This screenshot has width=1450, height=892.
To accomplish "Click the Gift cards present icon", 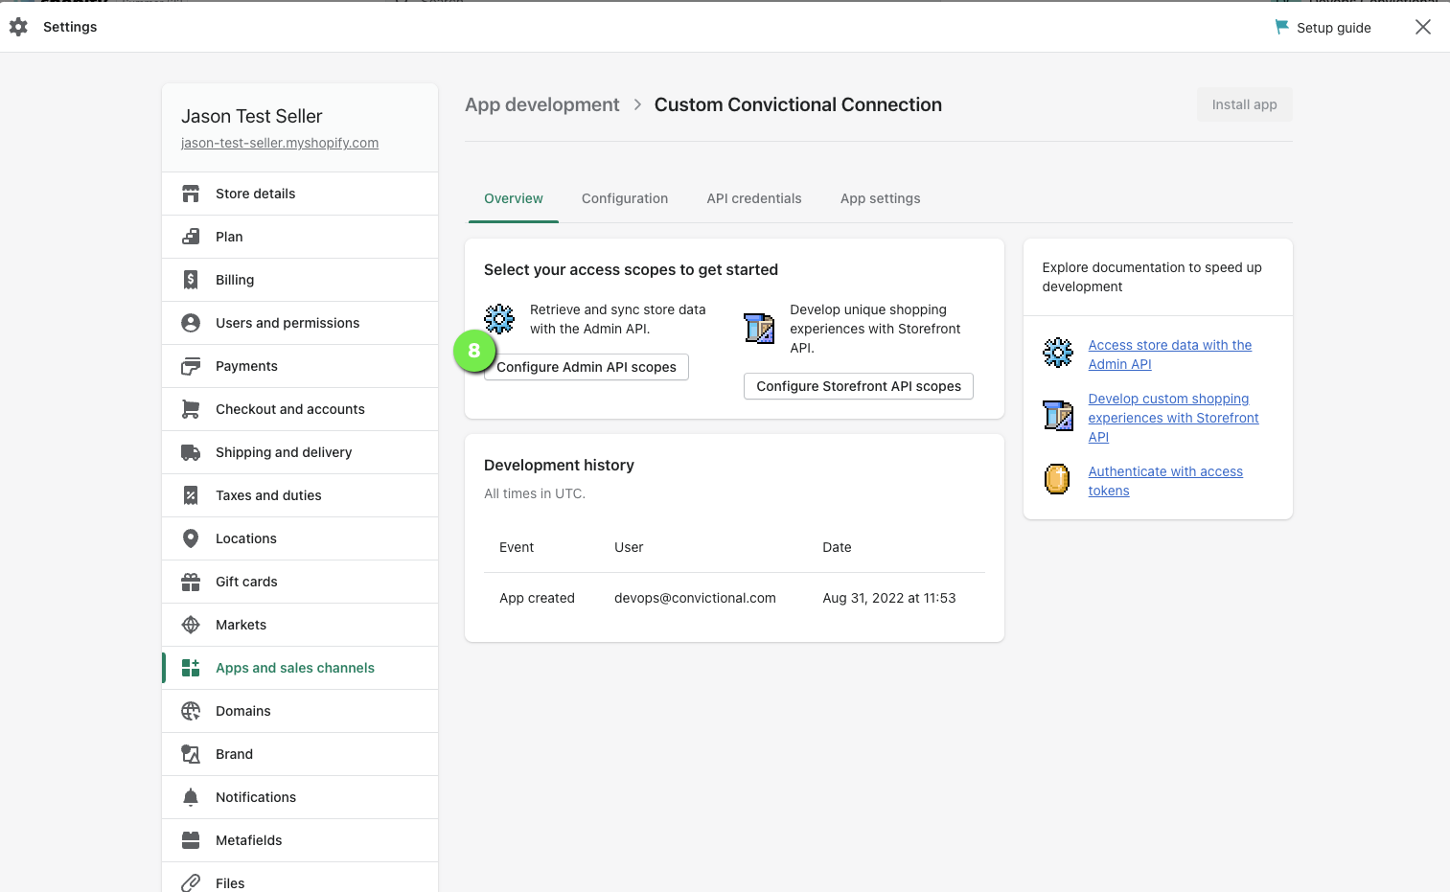I will (x=191, y=582).
